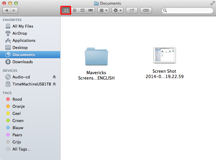
Task: Filter by the Groen tag
Action: pos(30,121)
